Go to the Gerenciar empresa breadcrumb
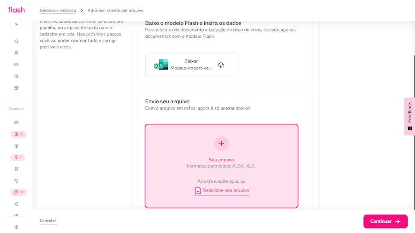Image resolution: width=415 pixels, height=233 pixels. (x=58, y=11)
